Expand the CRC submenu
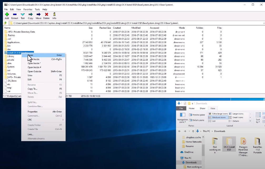Viewport: 265px width, 169px height. [43, 120]
